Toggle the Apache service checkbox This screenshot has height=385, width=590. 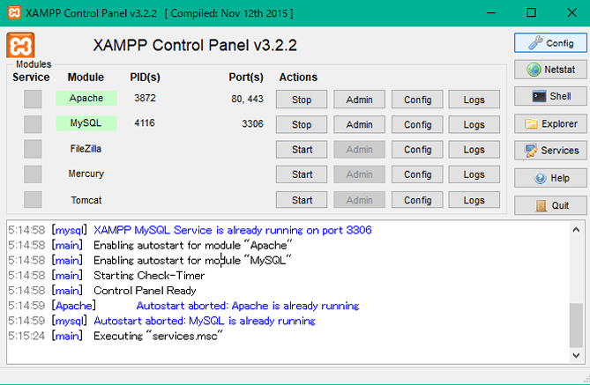(33, 100)
